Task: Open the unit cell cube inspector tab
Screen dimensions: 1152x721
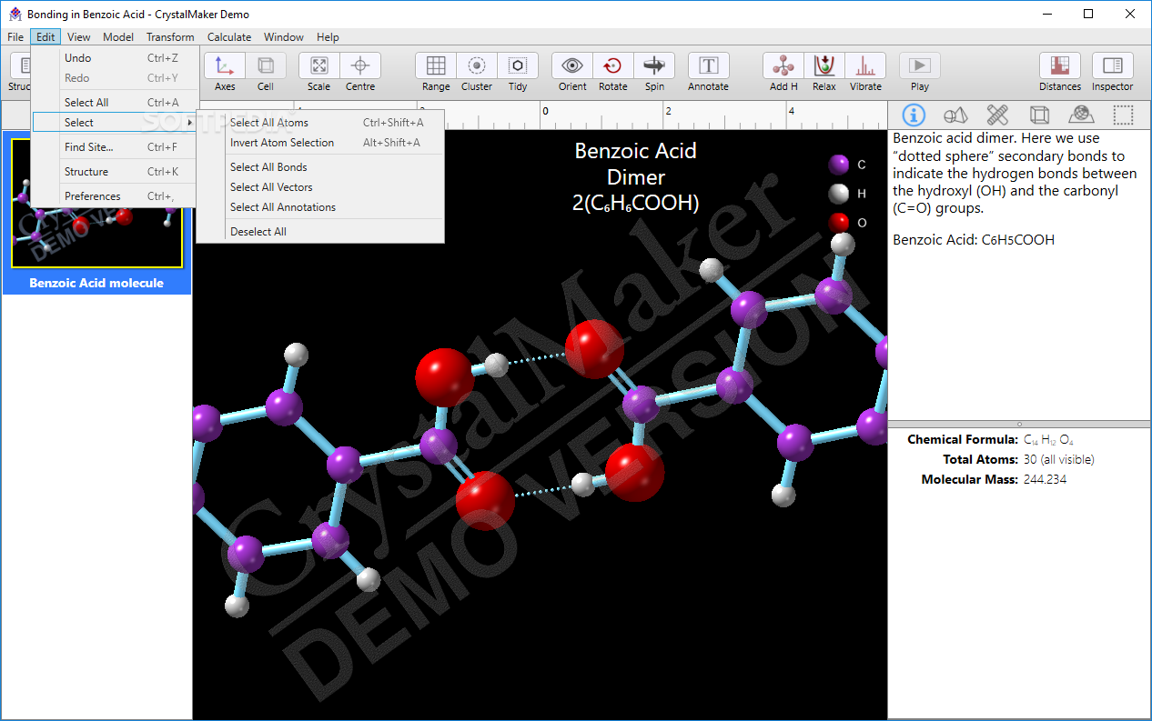Action: [1039, 115]
